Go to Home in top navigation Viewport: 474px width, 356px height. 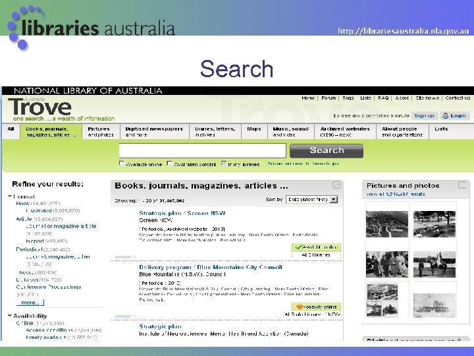pos(308,98)
